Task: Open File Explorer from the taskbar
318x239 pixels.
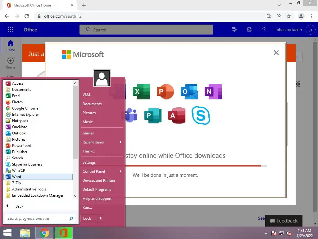Action: click(25, 233)
